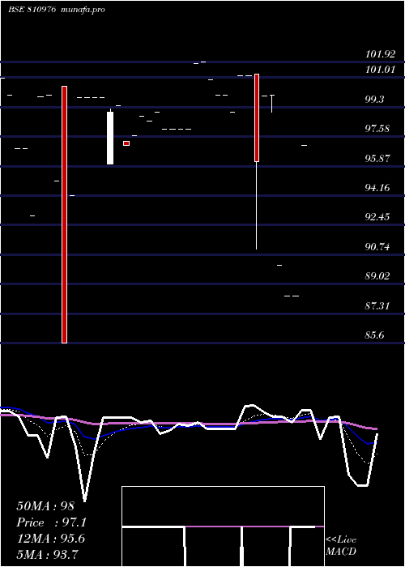Click the '<<Live MACD' label
Viewport: 405px width, 567px height.
click(341, 546)
